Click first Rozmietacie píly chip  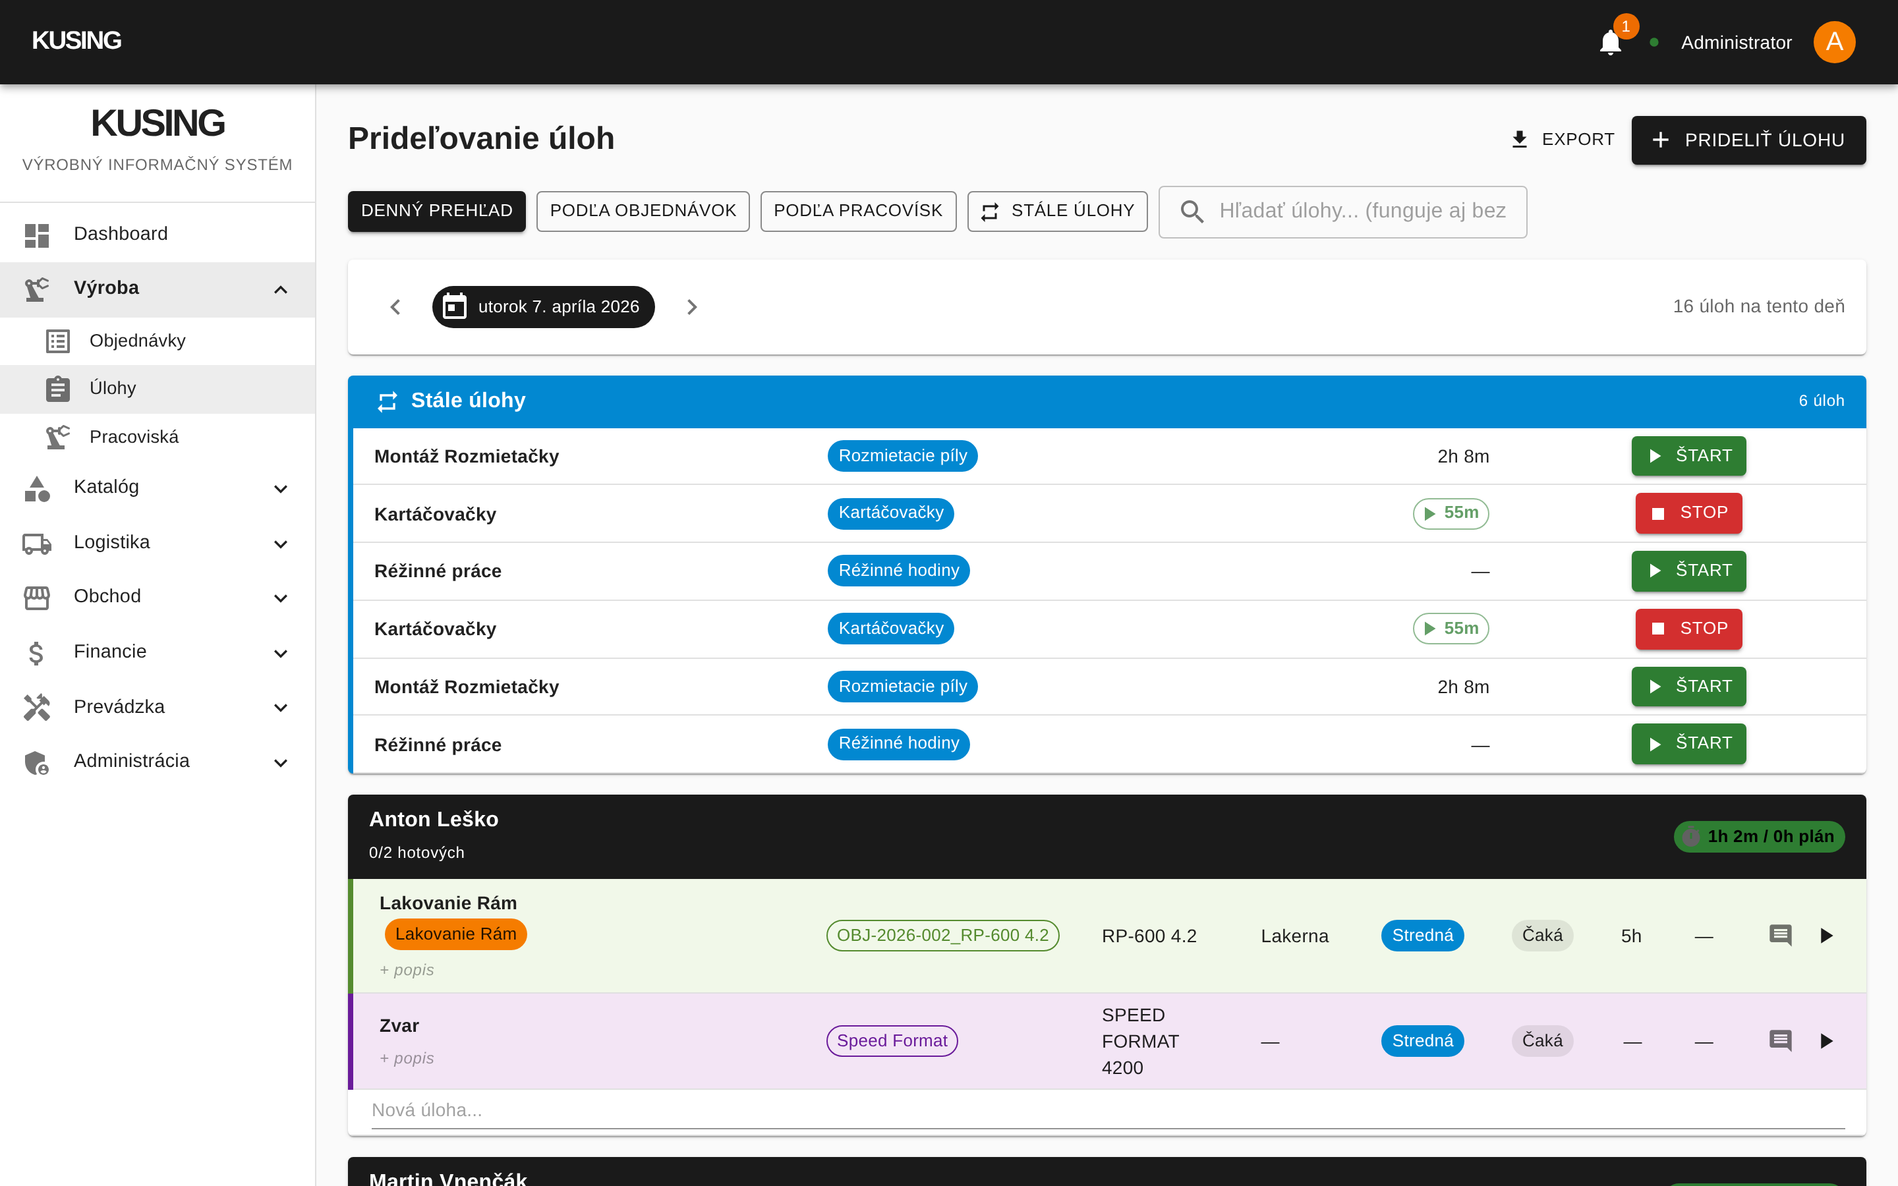coord(902,456)
